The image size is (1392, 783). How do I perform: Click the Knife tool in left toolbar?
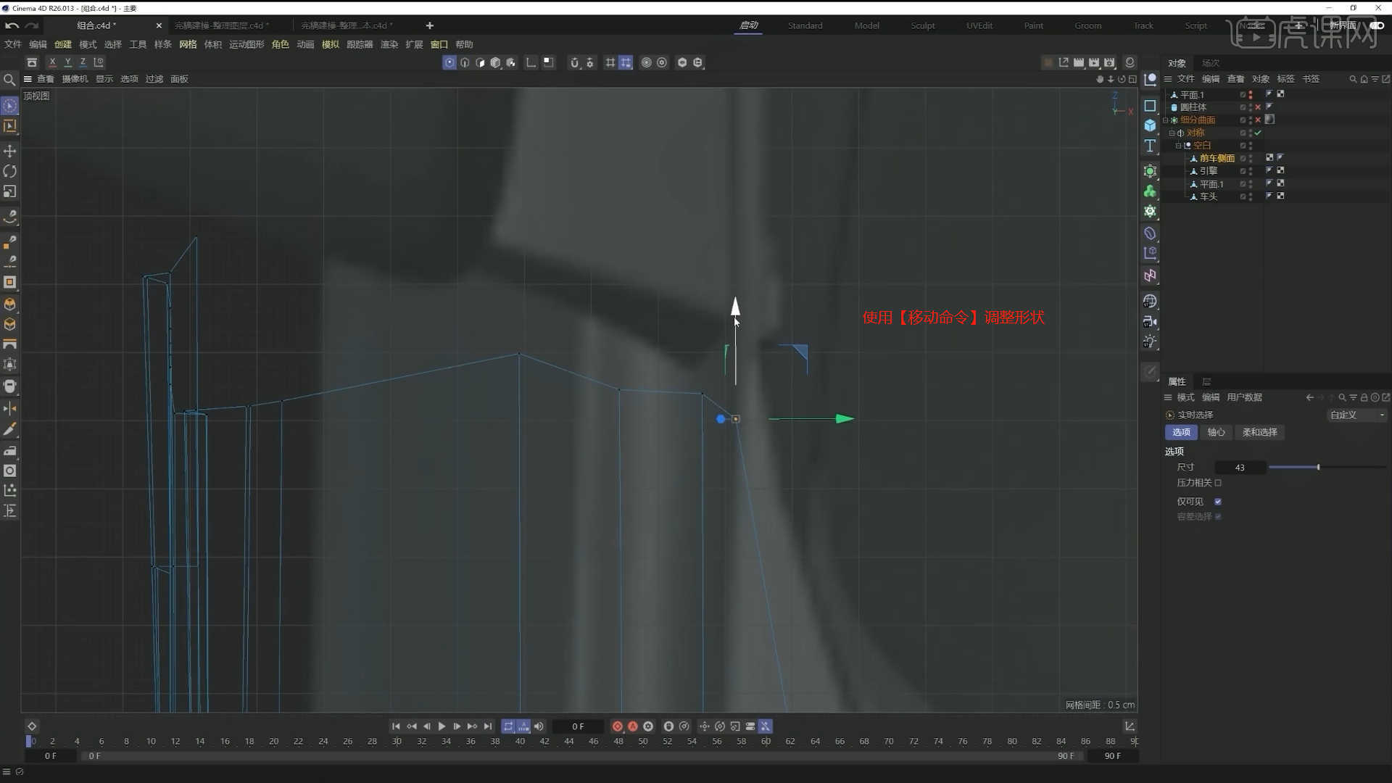point(10,430)
